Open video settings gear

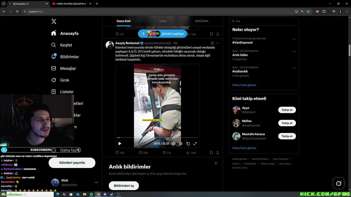coord(181,144)
